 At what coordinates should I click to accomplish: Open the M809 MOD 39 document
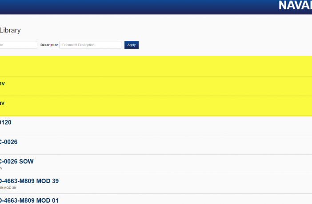click(x=29, y=181)
